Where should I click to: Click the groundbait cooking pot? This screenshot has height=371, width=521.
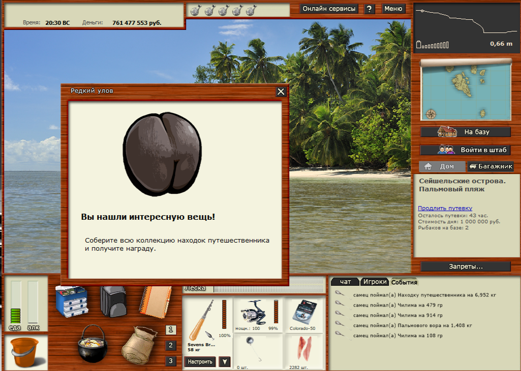[x=93, y=344]
